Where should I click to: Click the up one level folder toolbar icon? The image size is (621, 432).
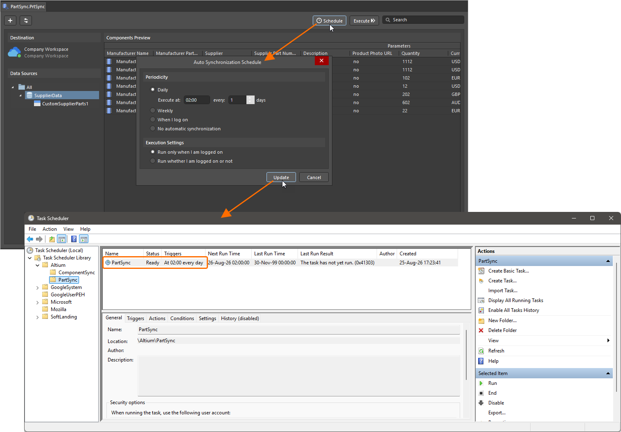click(x=52, y=239)
